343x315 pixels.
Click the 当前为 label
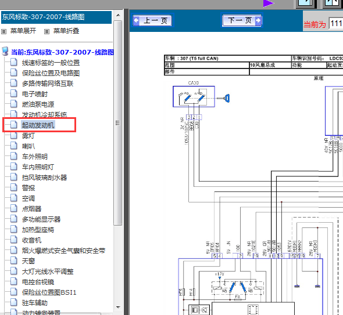point(315,24)
